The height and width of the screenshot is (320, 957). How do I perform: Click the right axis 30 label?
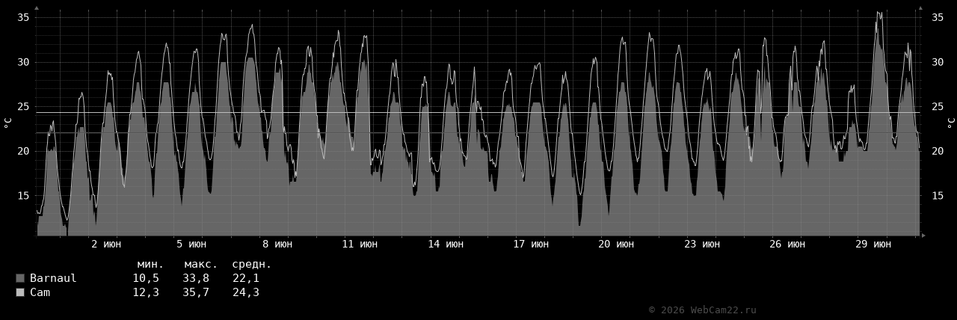click(937, 62)
